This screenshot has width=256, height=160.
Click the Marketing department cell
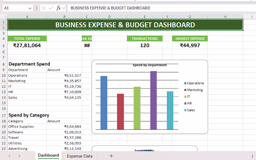point(27,81)
